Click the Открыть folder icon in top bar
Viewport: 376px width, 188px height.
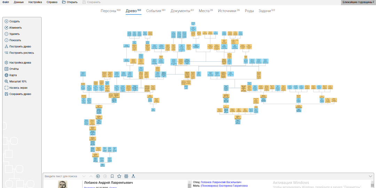coord(64,2)
